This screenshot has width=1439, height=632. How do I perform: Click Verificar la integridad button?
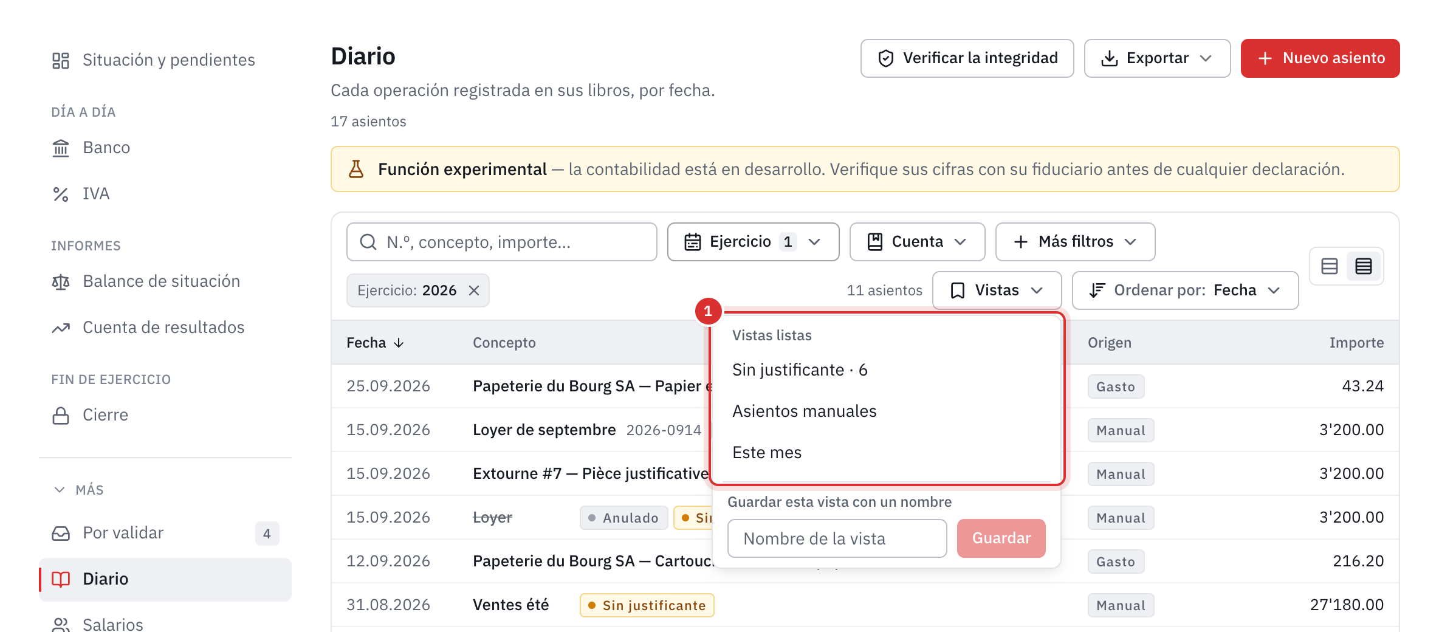coord(967,58)
